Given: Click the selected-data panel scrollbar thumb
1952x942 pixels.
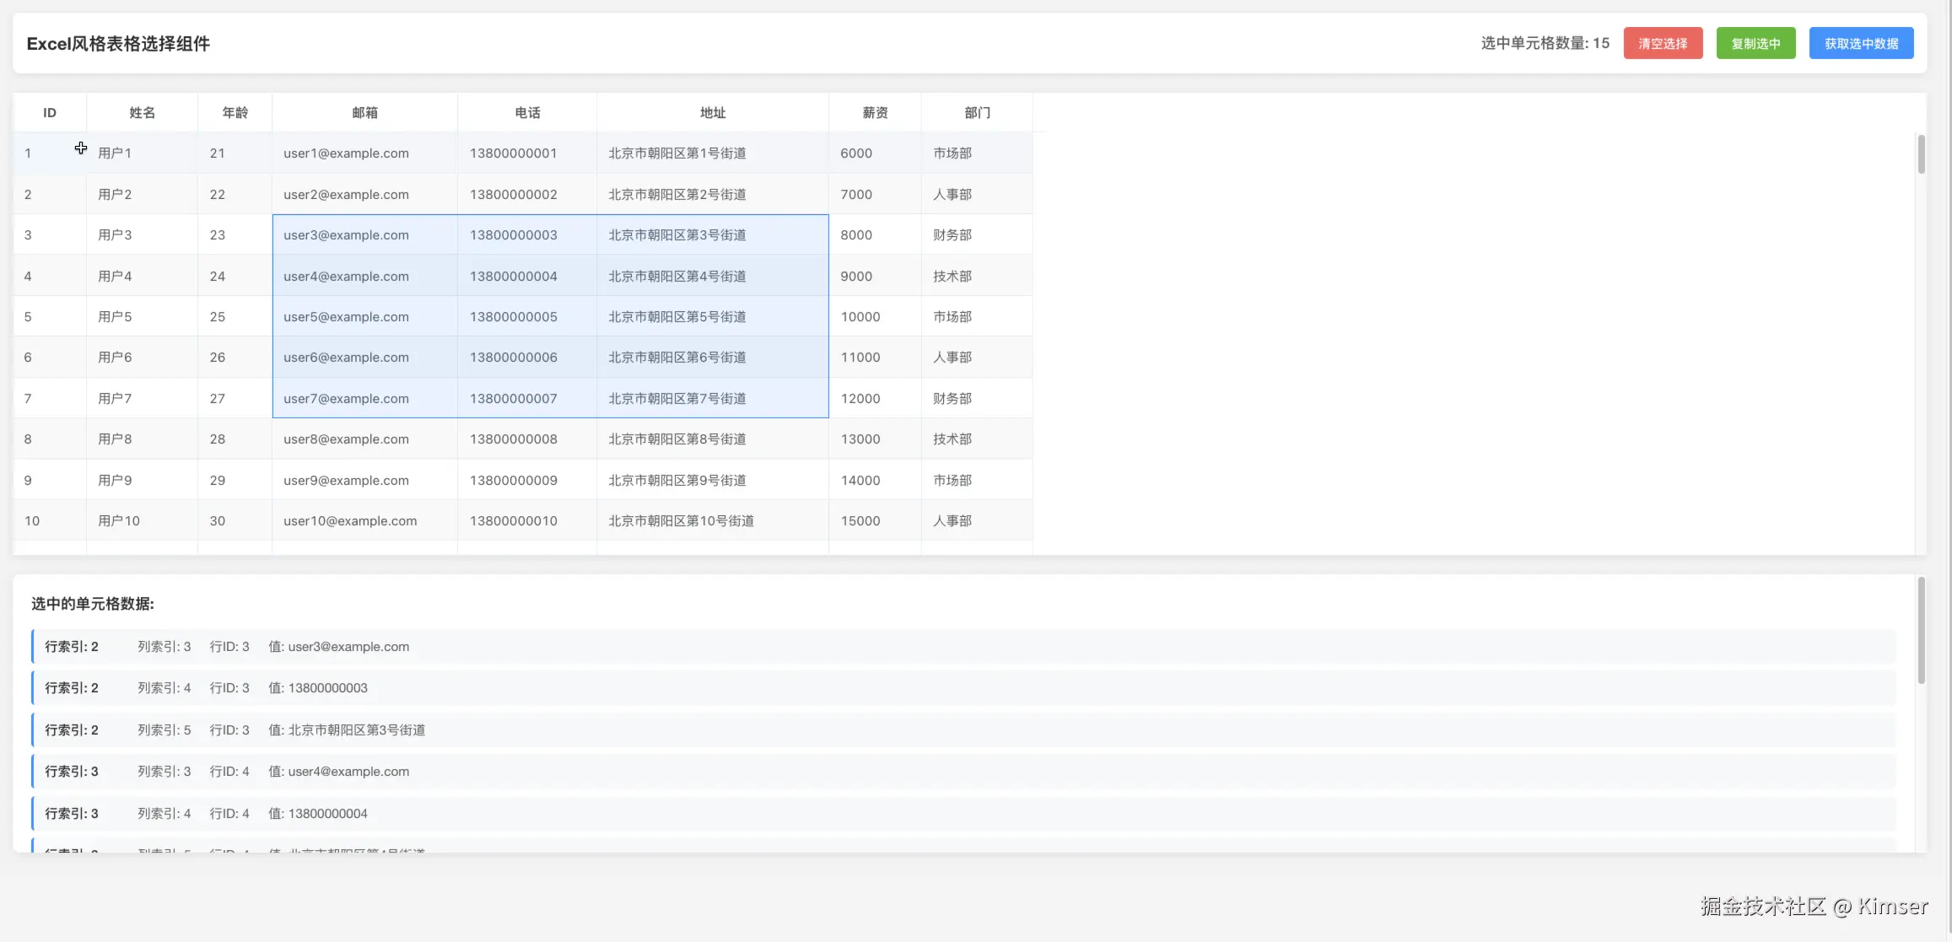Looking at the screenshot, I should 1921,630.
